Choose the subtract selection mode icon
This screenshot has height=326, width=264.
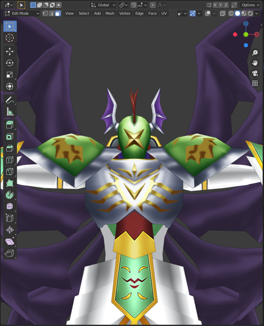pos(46,5)
